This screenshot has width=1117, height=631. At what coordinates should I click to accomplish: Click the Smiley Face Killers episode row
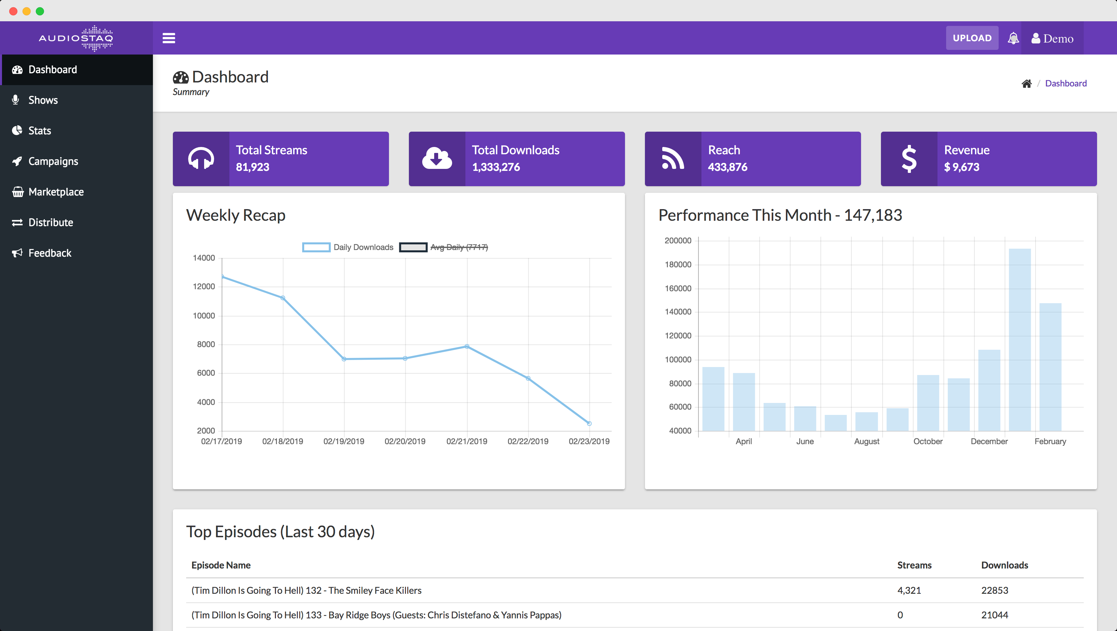point(306,590)
